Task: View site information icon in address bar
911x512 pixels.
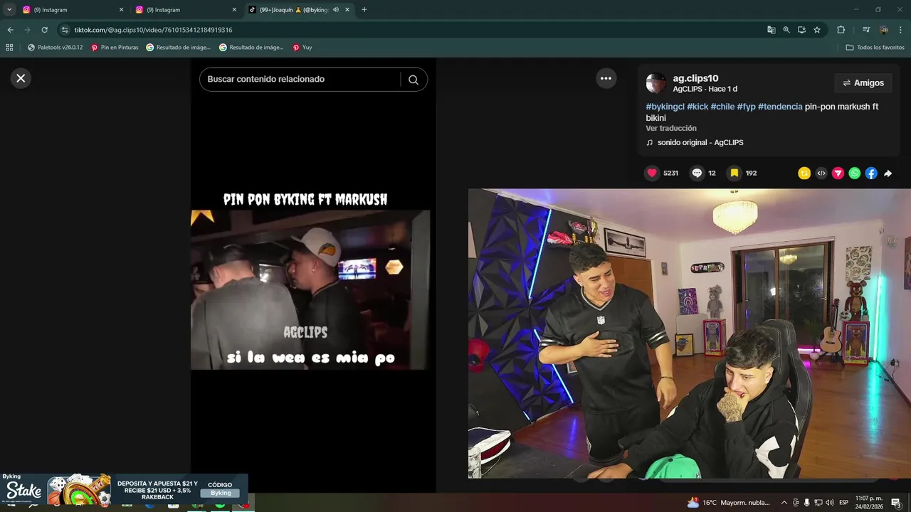Action: [65, 30]
